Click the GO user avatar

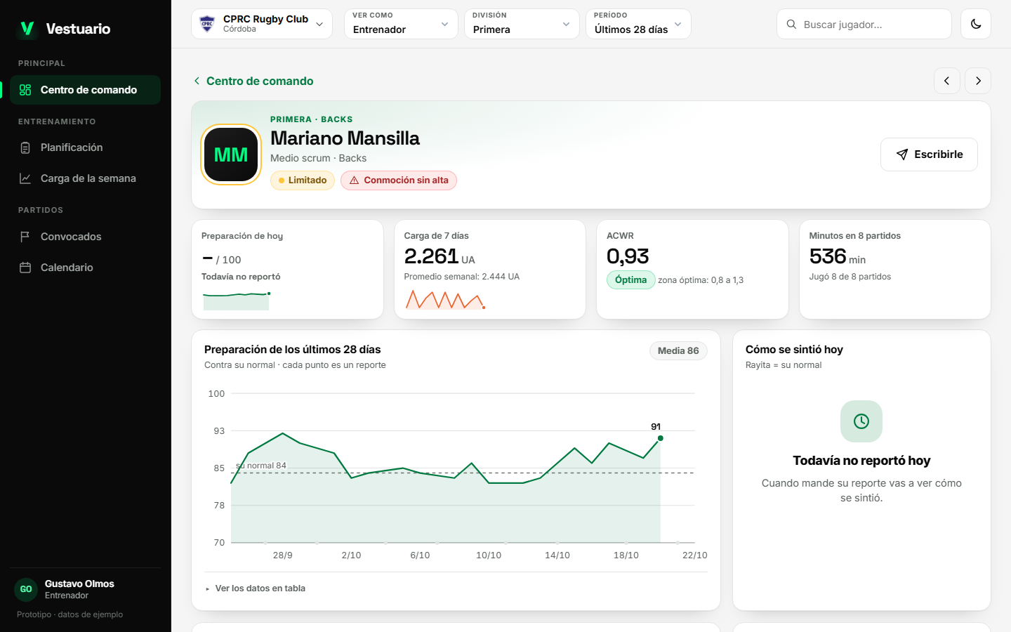pos(26,589)
